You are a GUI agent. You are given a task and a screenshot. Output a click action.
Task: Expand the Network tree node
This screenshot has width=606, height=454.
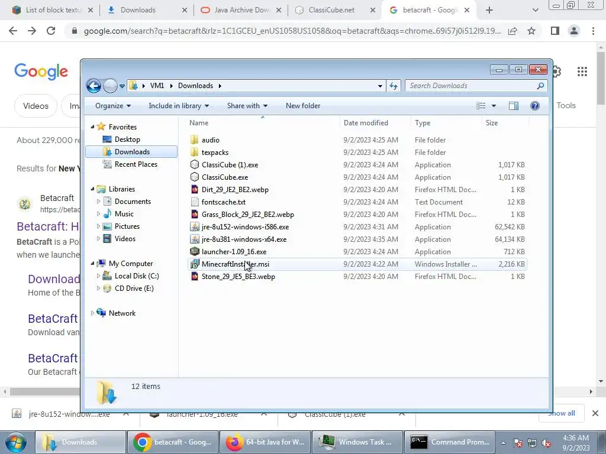(x=92, y=313)
